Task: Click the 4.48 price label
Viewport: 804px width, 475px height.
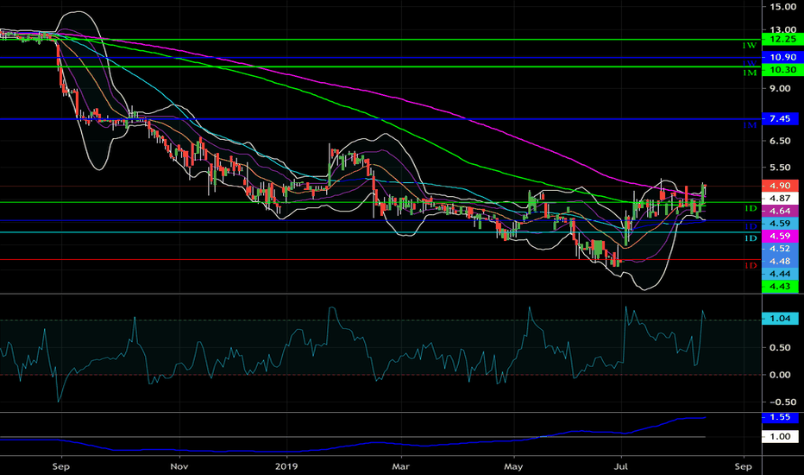Action: [x=780, y=262]
